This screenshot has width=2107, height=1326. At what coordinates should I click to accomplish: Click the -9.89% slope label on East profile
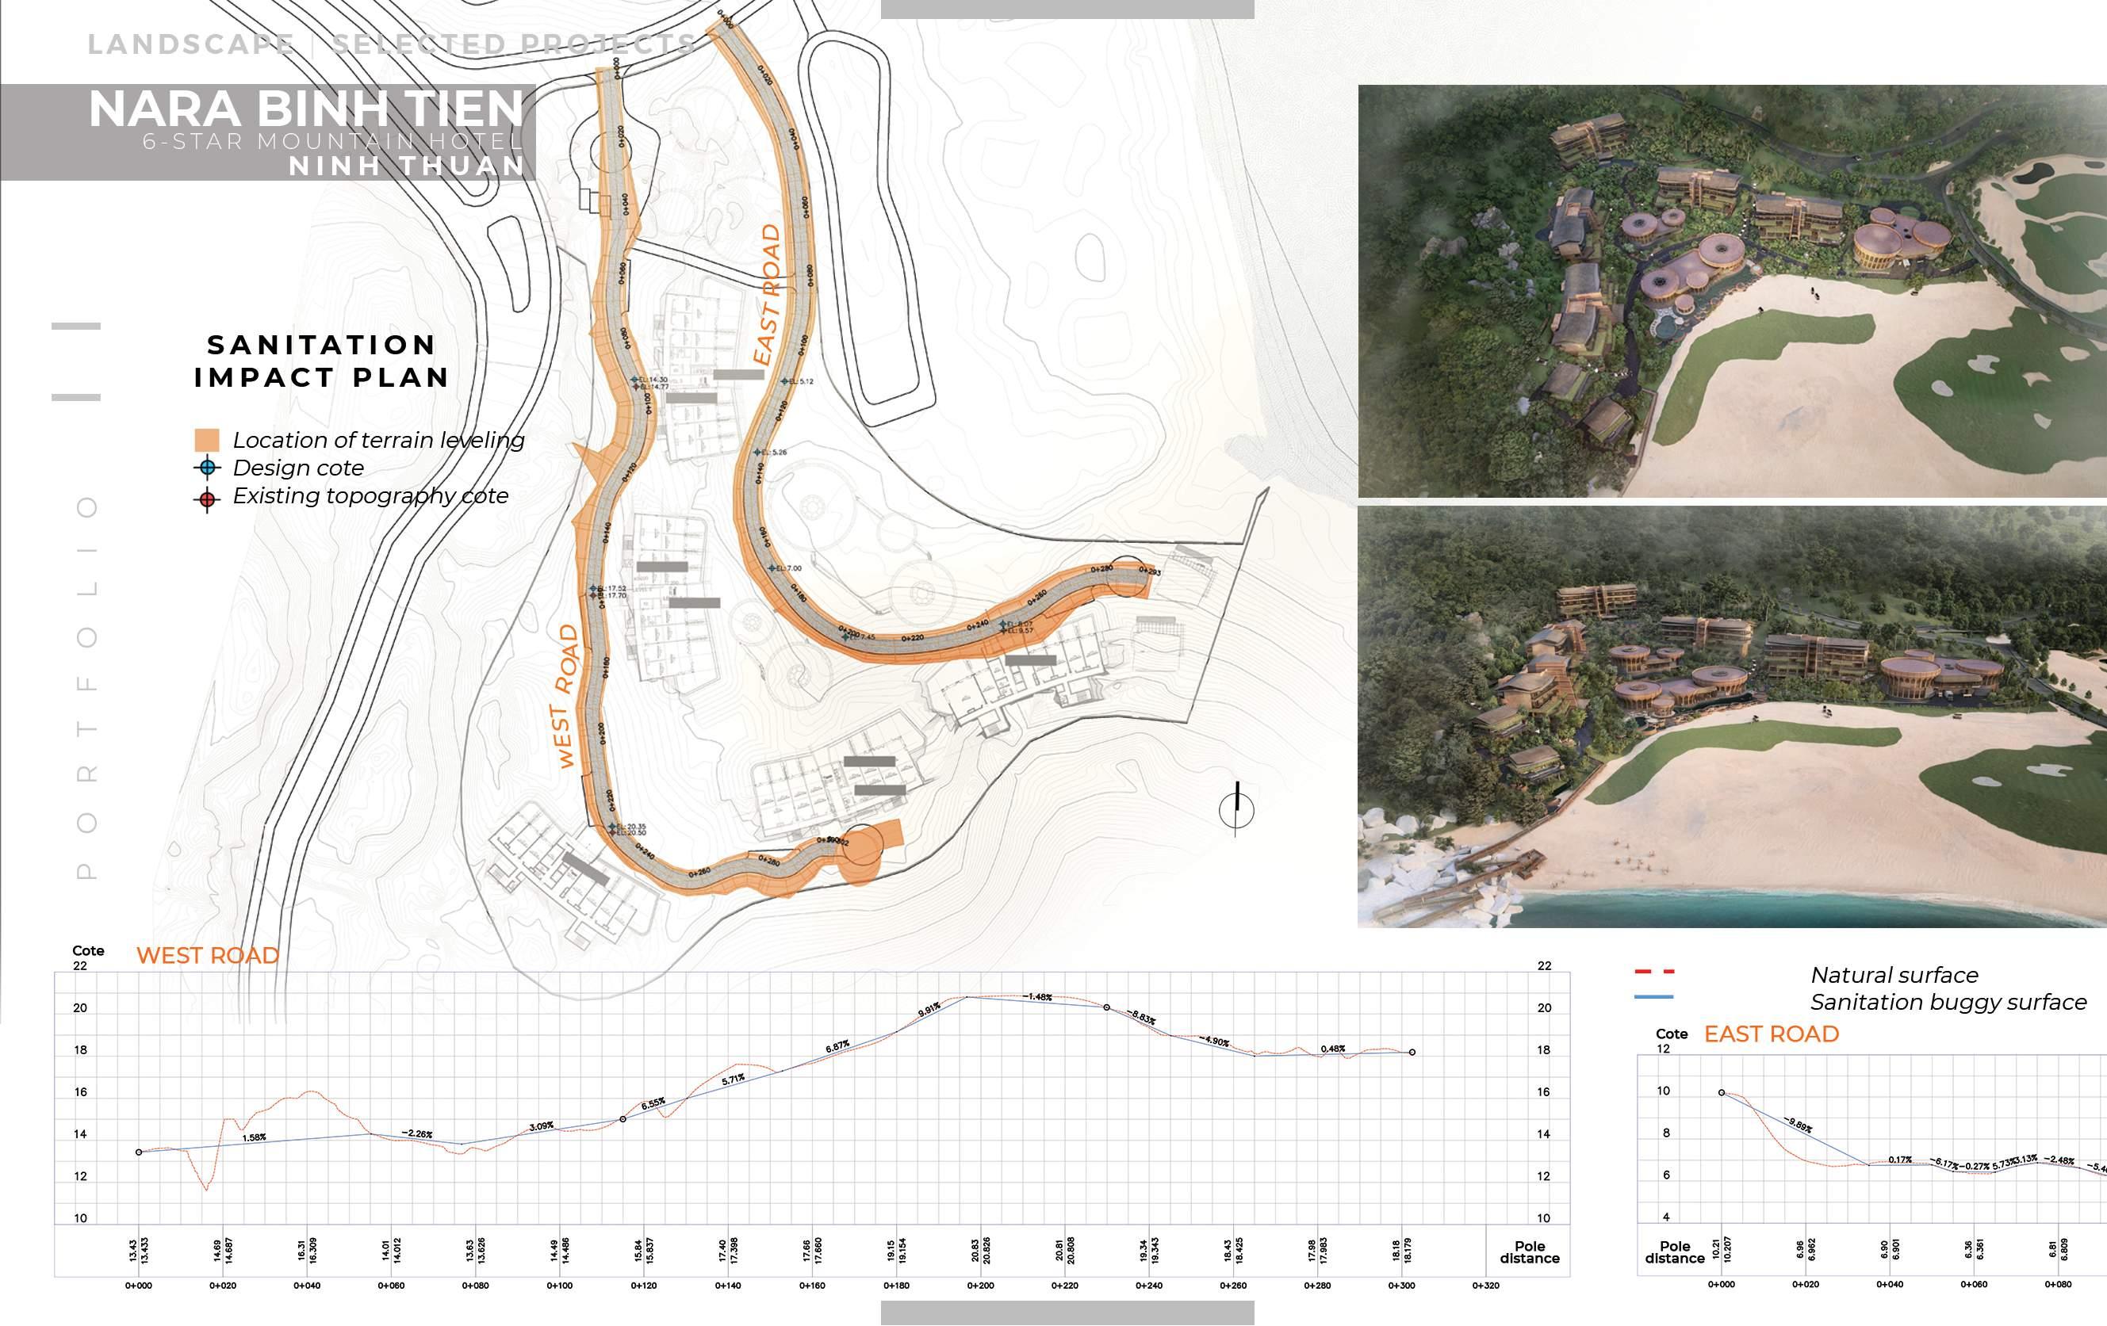point(1799,1125)
